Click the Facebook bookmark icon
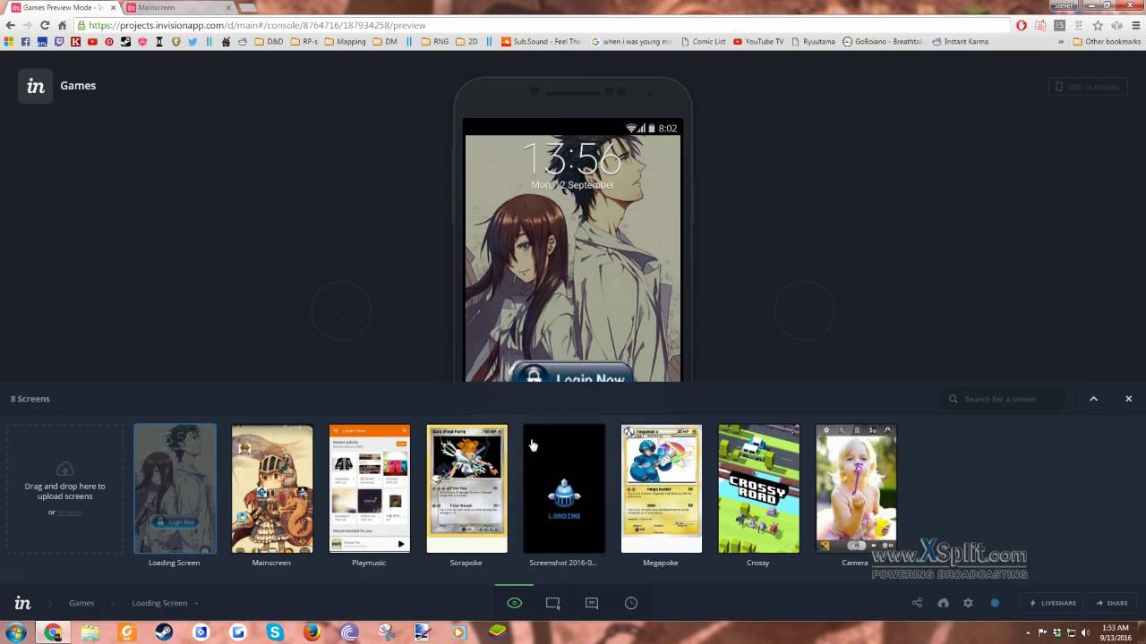1146x644 pixels. point(25,41)
